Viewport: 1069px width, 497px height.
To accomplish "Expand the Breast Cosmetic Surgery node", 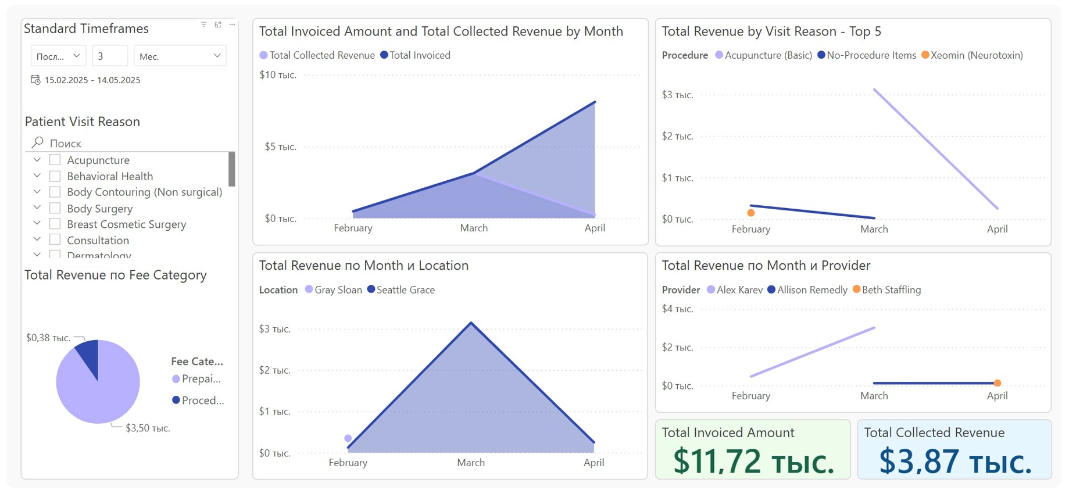I will [x=37, y=223].
